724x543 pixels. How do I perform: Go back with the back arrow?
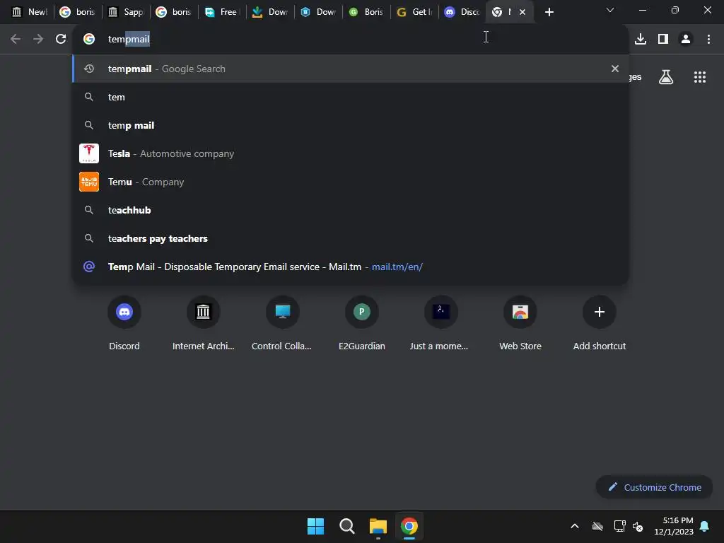pyautogui.click(x=16, y=39)
